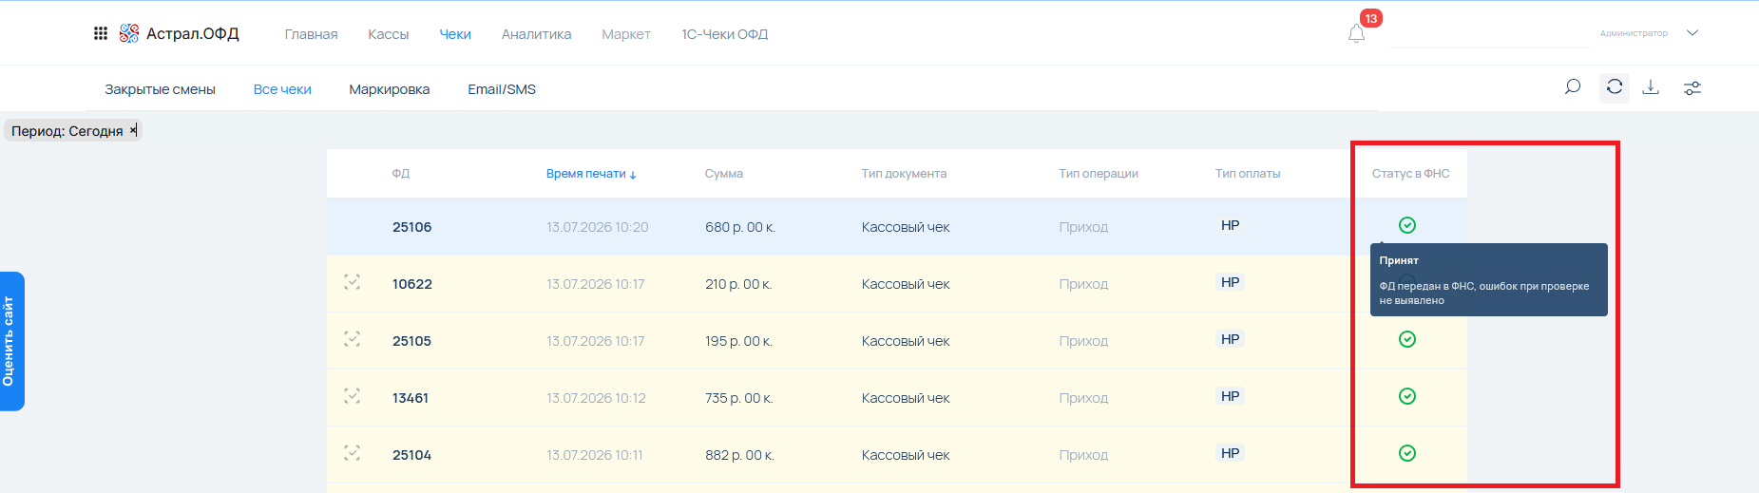
Task: Click НР payment badge on row 25106
Action: [x=1230, y=225]
